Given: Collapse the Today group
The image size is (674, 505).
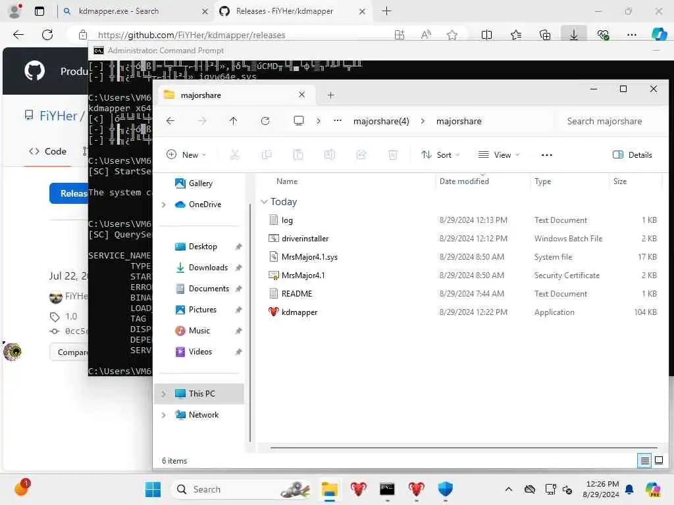Looking at the screenshot, I should pyautogui.click(x=264, y=202).
